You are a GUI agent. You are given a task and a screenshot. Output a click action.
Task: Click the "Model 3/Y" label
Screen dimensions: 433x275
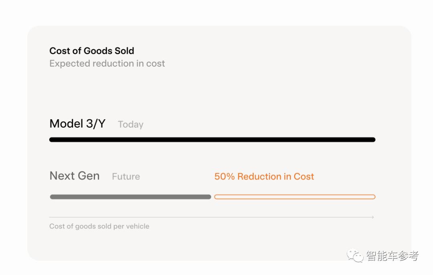point(77,124)
